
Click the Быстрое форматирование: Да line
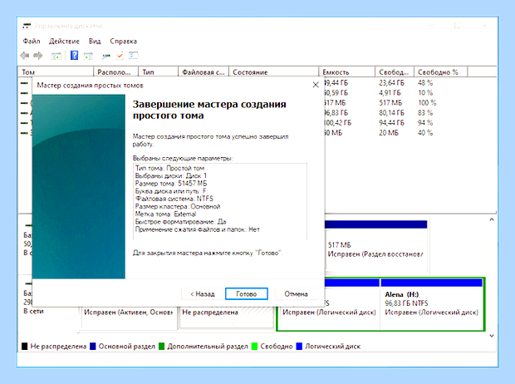pos(180,222)
